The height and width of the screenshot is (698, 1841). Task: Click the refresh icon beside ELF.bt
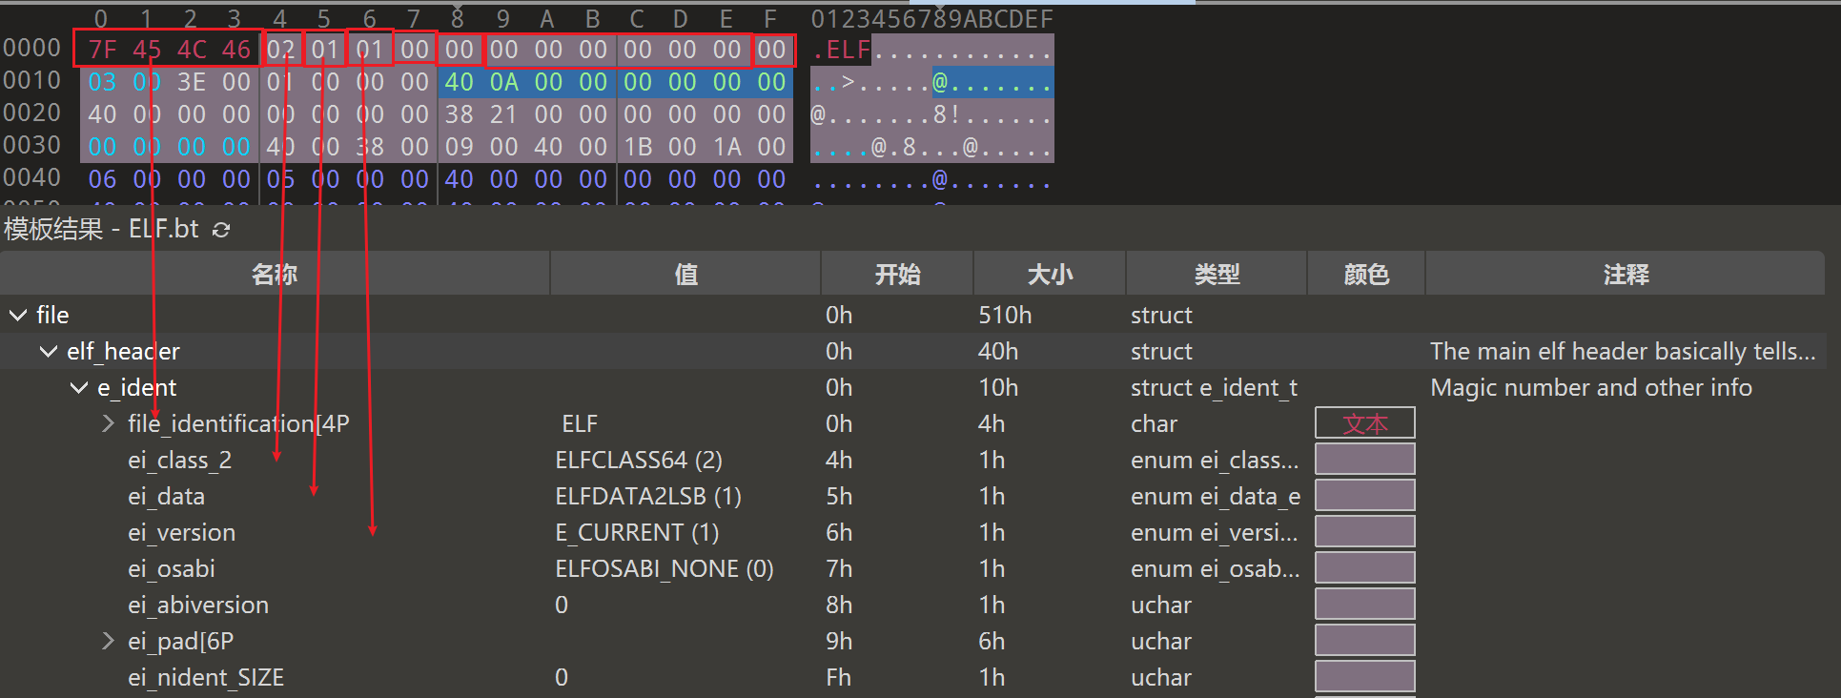click(x=221, y=230)
